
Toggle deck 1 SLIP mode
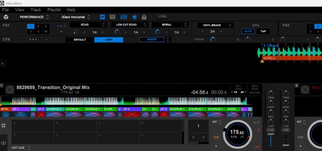[256, 123]
